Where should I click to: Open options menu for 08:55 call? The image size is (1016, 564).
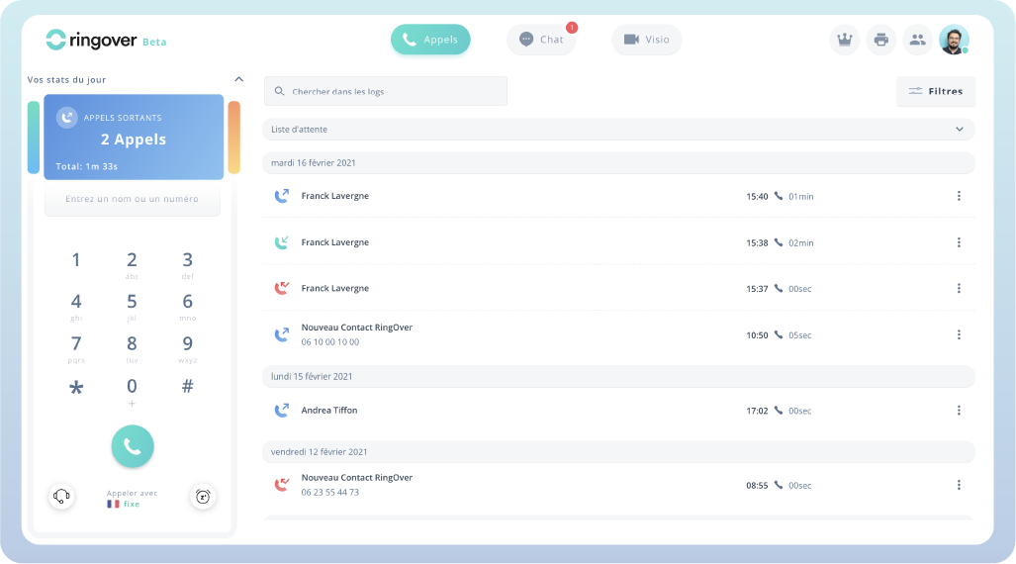[959, 485]
